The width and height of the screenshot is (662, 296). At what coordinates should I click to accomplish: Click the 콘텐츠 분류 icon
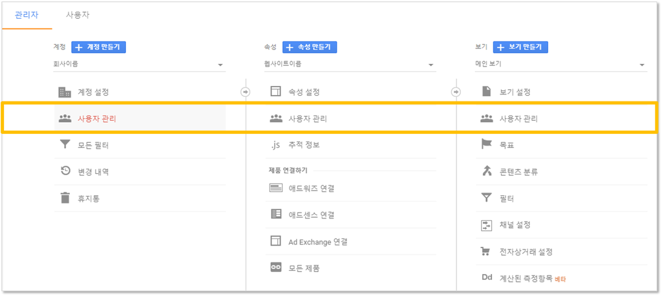click(487, 171)
